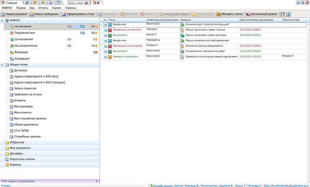This screenshot has width=310, height=187.
Task: Click the Сформировать отчет button
Action: click(x=78, y=14)
